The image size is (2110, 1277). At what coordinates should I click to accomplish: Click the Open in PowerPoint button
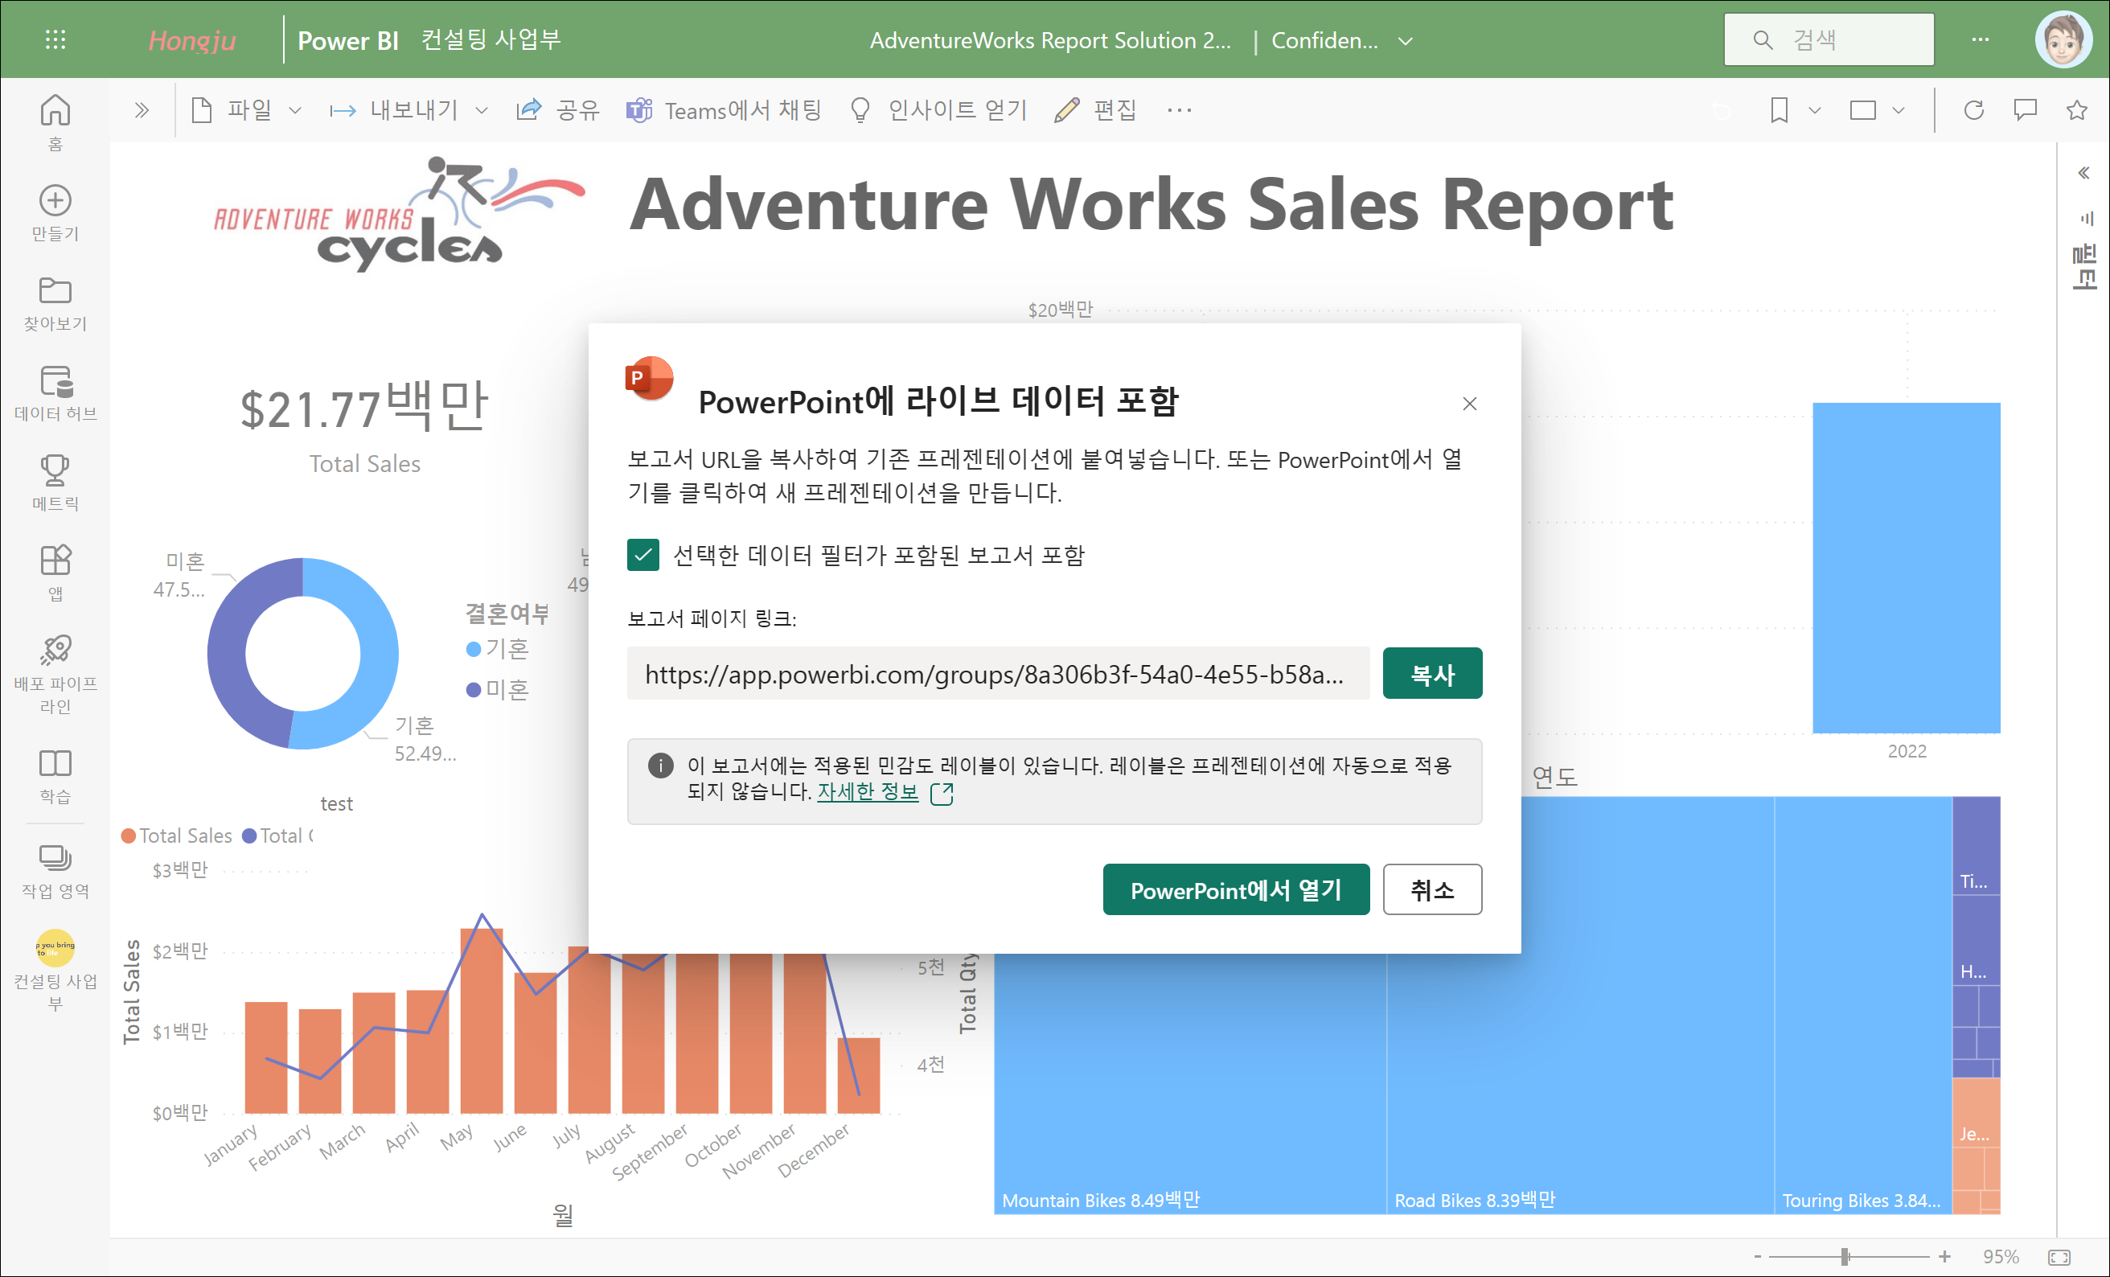tap(1236, 890)
